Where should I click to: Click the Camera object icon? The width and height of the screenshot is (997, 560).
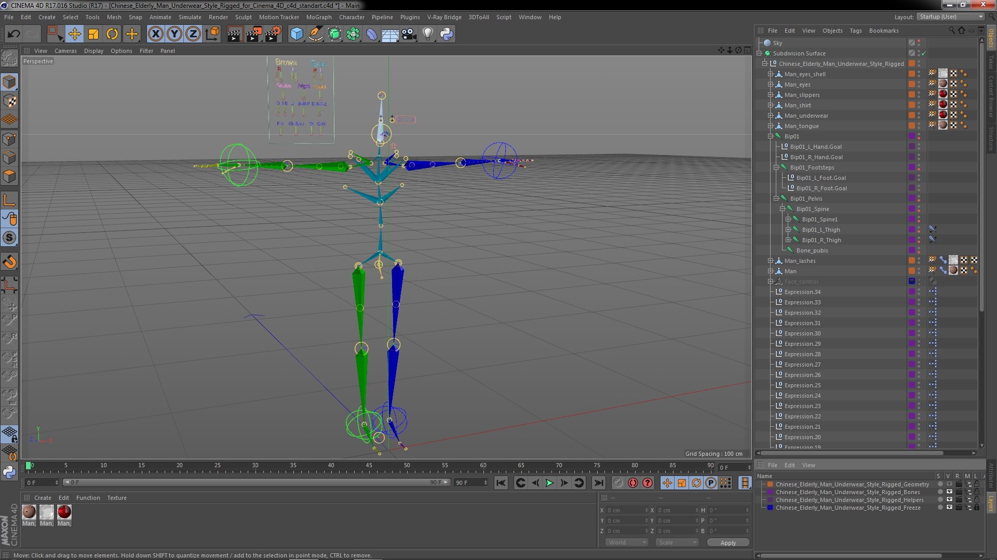click(409, 34)
